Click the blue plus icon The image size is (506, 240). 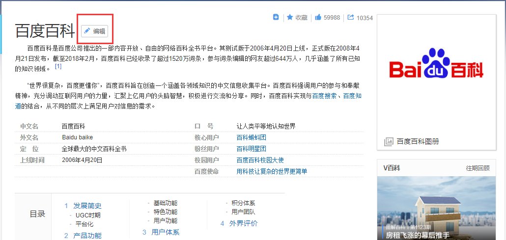pyautogui.click(x=276, y=17)
